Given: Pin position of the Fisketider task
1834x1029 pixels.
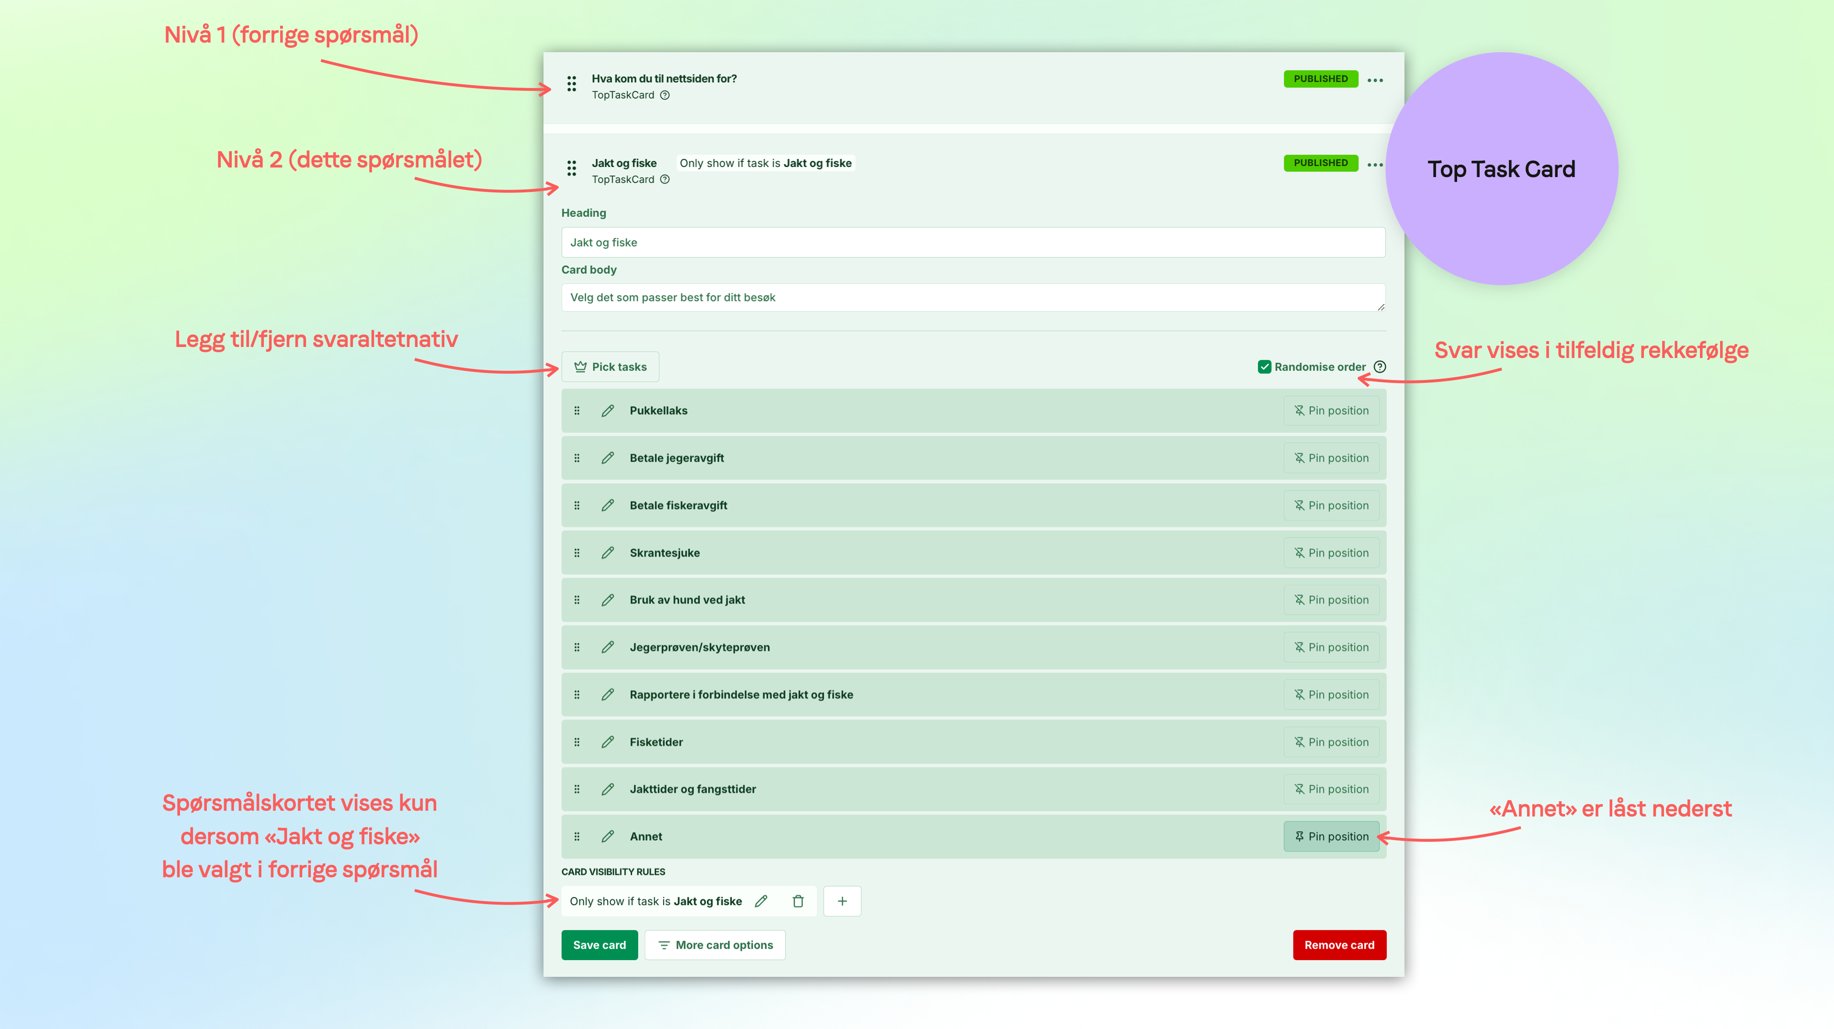Looking at the screenshot, I should [x=1331, y=742].
